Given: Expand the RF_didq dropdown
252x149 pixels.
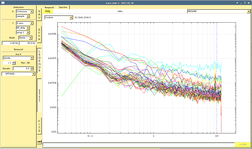Looking at the screenshot, I should coord(23,28).
